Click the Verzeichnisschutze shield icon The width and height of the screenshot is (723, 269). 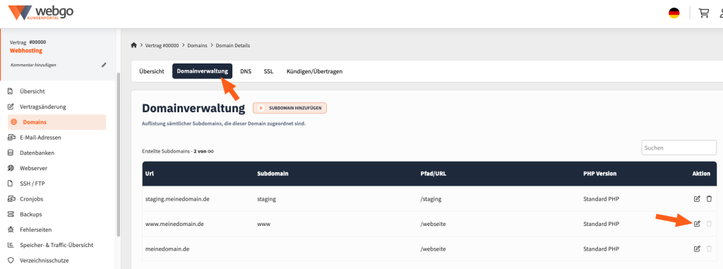click(x=11, y=261)
